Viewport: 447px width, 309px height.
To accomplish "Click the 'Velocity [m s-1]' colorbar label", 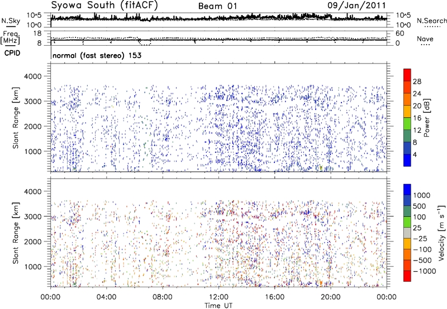I will tap(441, 233).
